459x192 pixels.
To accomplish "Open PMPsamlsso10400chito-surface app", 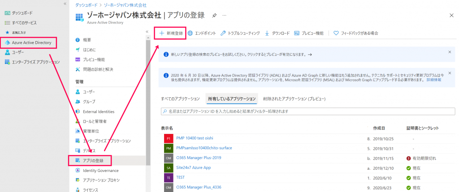I will 204,148.
